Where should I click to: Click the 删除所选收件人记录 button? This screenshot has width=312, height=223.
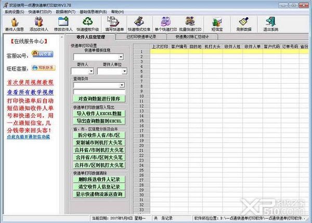tap(99, 179)
